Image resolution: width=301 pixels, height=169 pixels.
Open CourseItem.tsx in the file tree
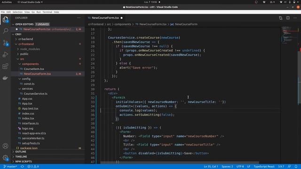pos(34,69)
